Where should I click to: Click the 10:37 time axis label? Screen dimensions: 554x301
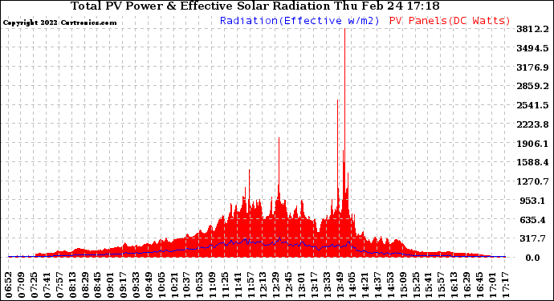pos(187,285)
